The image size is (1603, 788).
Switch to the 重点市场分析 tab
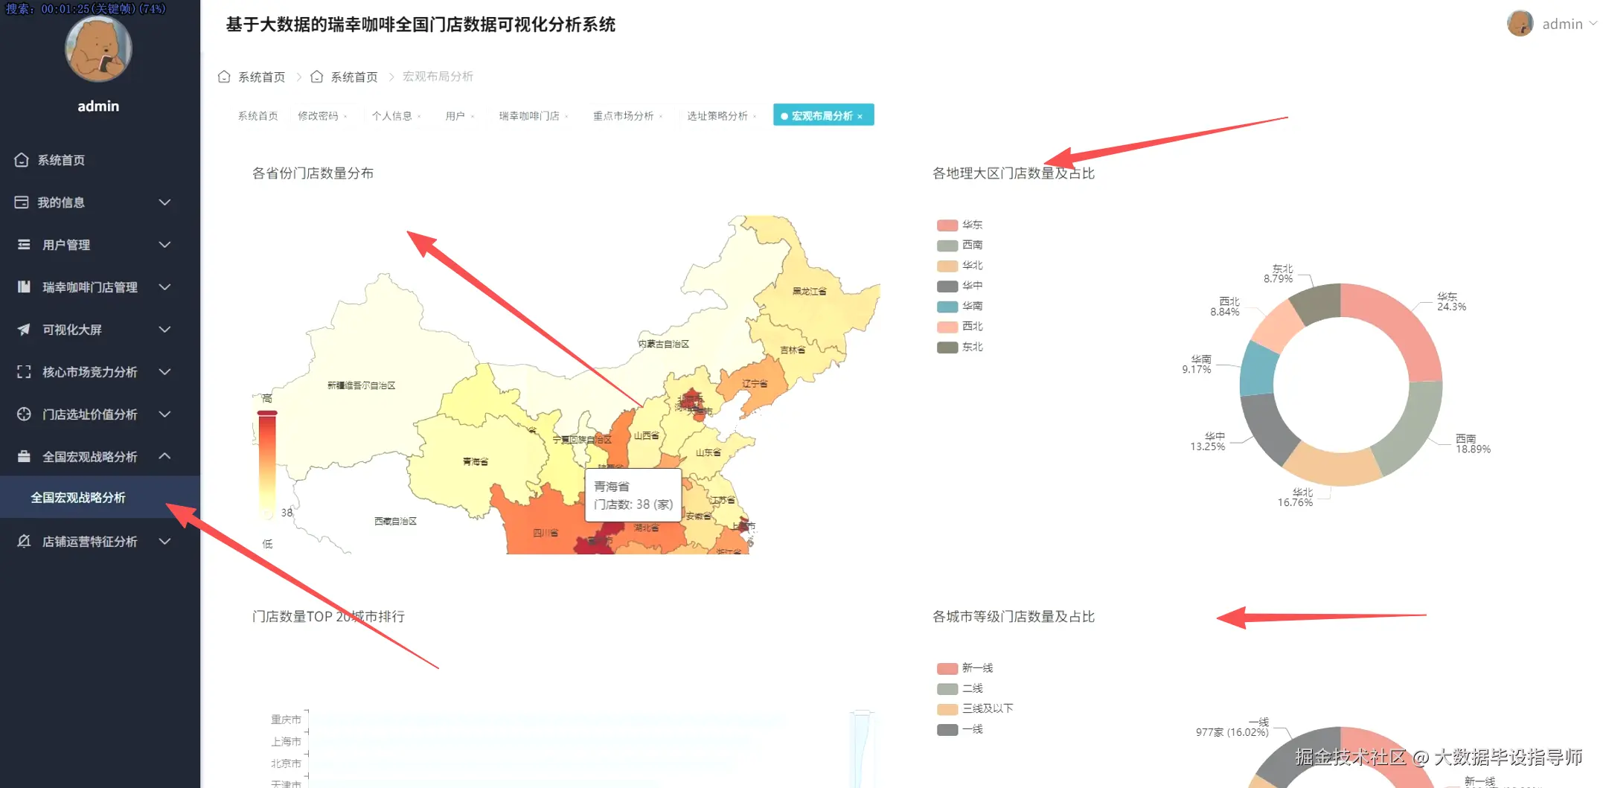tap(623, 116)
